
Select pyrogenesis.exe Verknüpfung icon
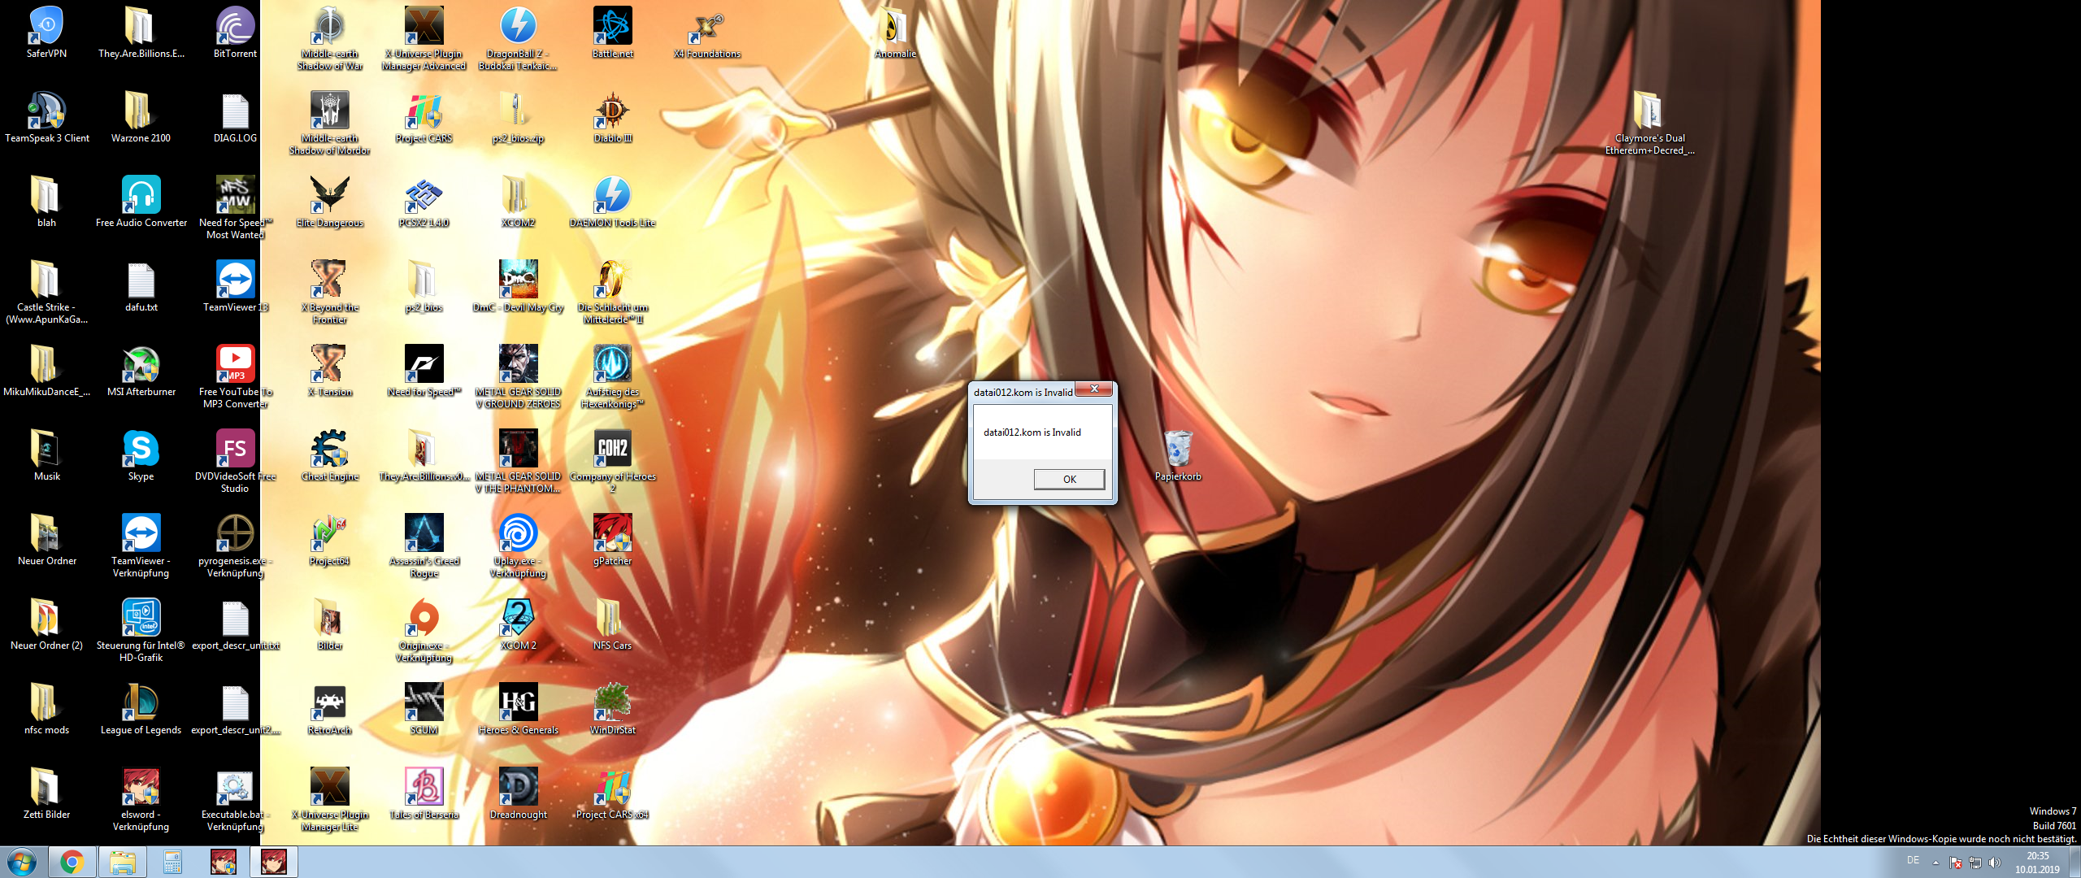tap(235, 545)
